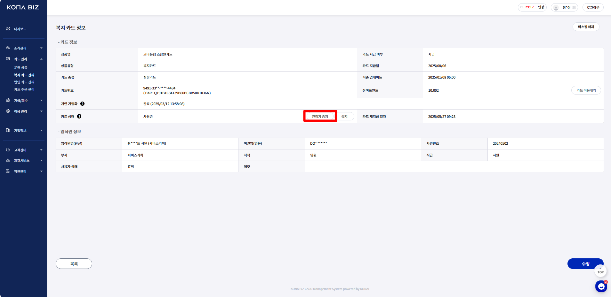Click the 부서 value 서비스기획
This screenshot has width=611, height=297.
click(x=135, y=155)
